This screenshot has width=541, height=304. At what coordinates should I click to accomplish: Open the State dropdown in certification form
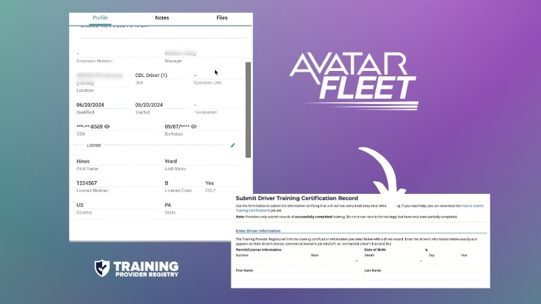pyautogui.click(x=335, y=261)
